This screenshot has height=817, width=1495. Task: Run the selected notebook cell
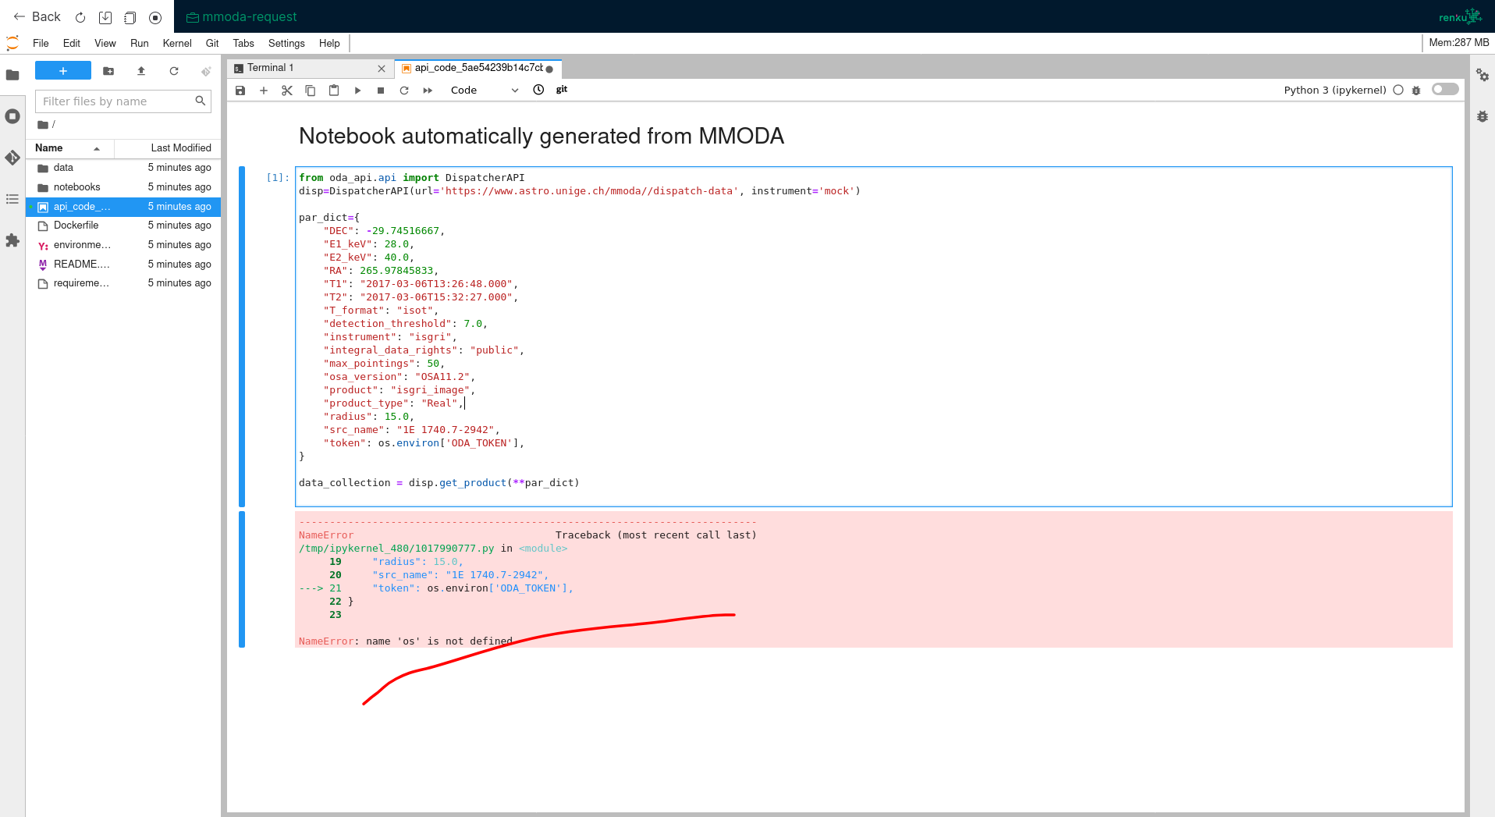pos(357,90)
